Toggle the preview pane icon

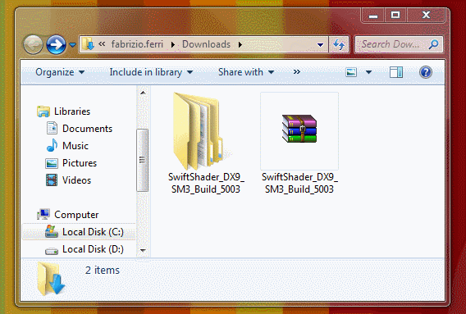click(x=396, y=72)
